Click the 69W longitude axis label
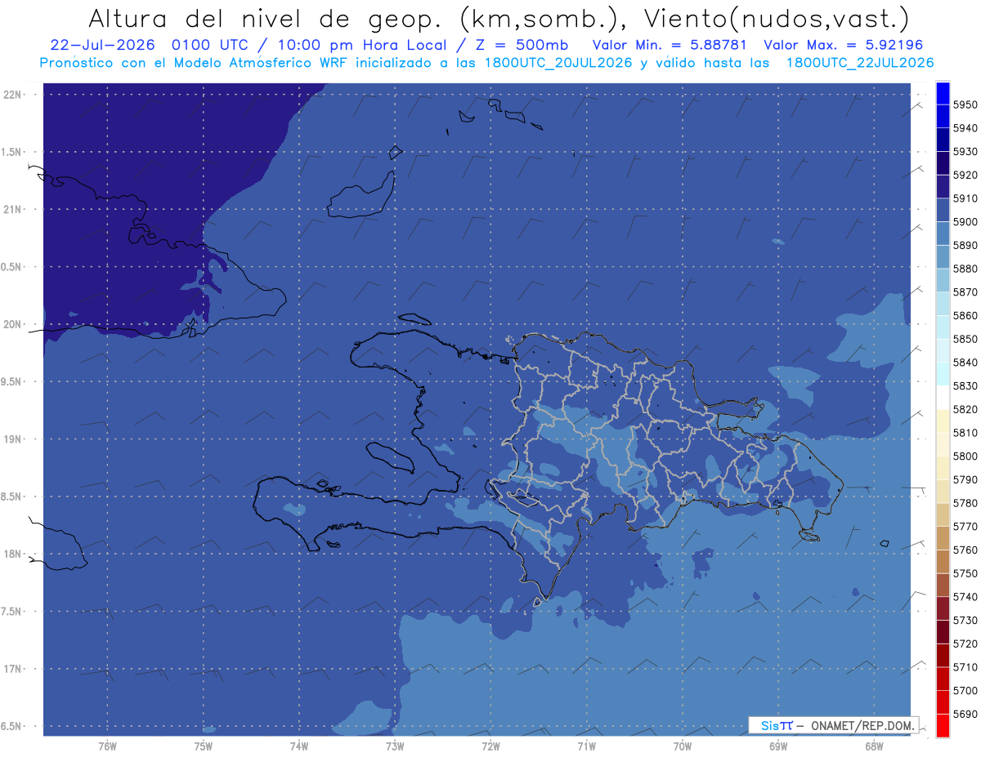 (x=778, y=745)
